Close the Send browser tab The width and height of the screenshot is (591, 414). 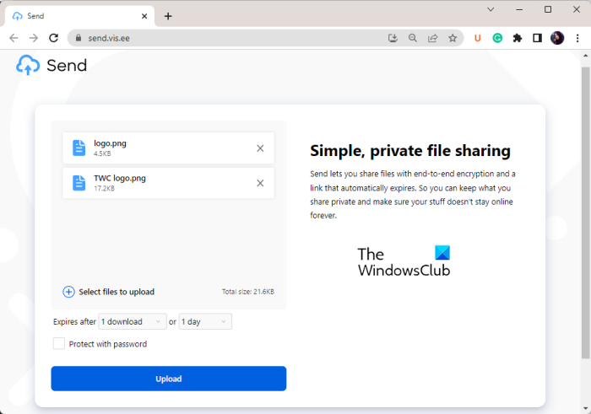[x=144, y=16]
